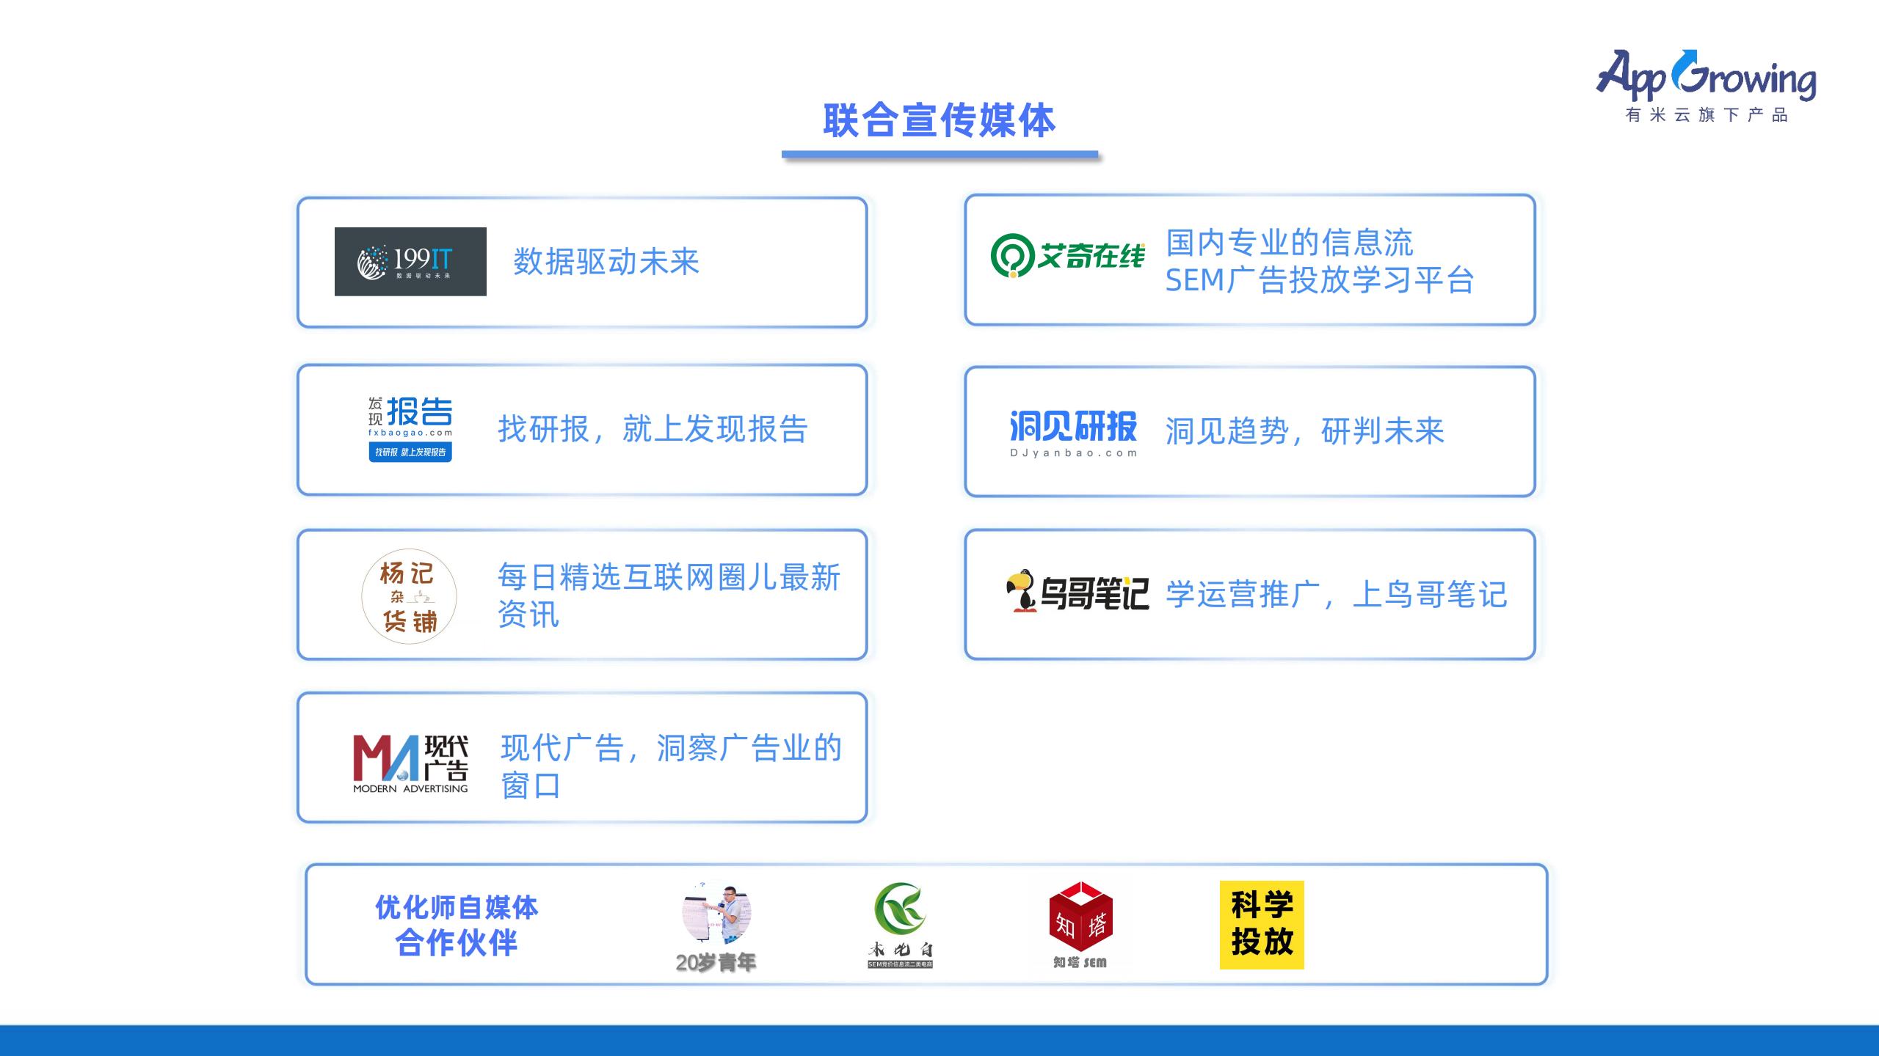The width and height of the screenshot is (1879, 1056).
Task: Click the 20岁青年 avatar photo
Action: pyautogui.click(x=716, y=912)
